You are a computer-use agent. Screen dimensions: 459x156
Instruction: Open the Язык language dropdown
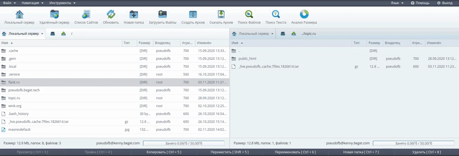click(x=397, y=3)
